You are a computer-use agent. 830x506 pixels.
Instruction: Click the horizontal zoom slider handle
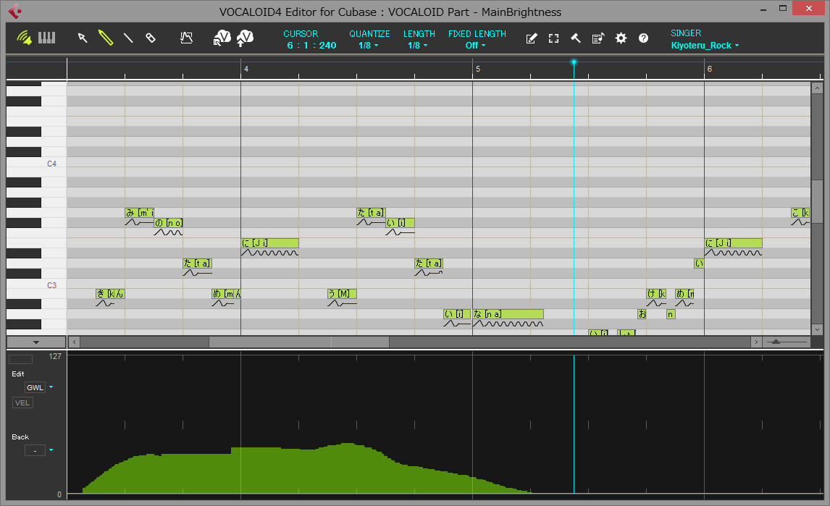coord(776,342)
